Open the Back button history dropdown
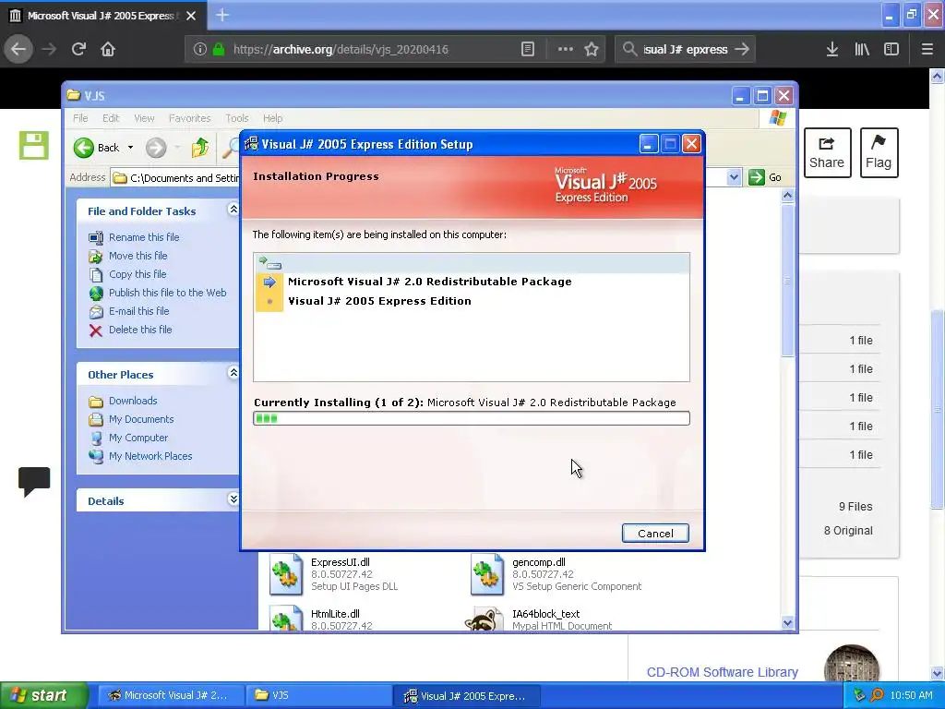 [130, 148]
